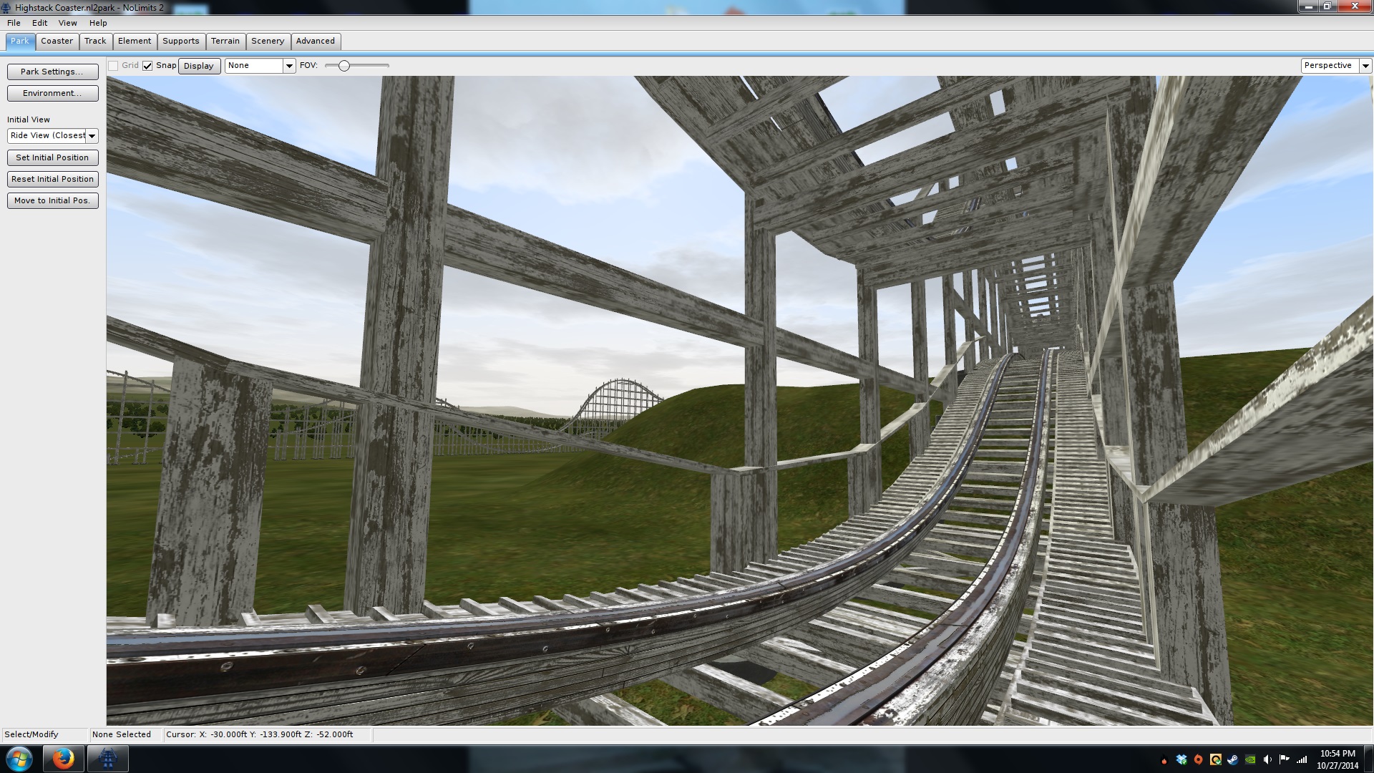Click the NoLimits 2 taskbar icon
1374x773 pixels.
tap(108, 759)
